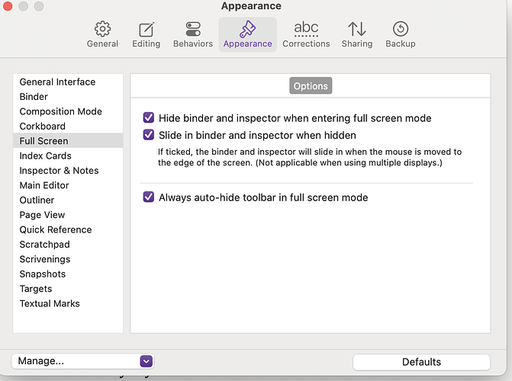Open the Manage... dropdown menu
This screenshot has width=512, height=381.
tap(82, 361)
